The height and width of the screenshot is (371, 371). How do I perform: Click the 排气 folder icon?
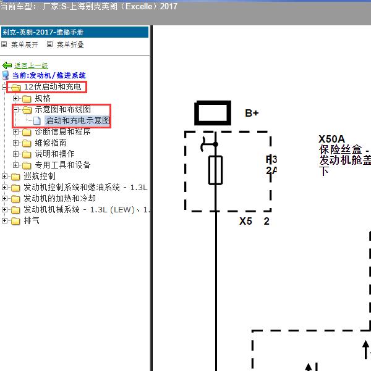click(x=15, y=221)
